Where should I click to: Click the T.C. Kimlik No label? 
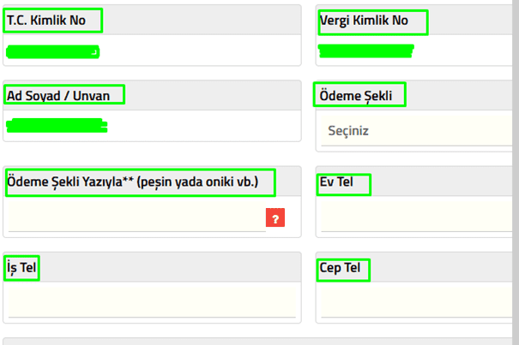click(52, 21)
